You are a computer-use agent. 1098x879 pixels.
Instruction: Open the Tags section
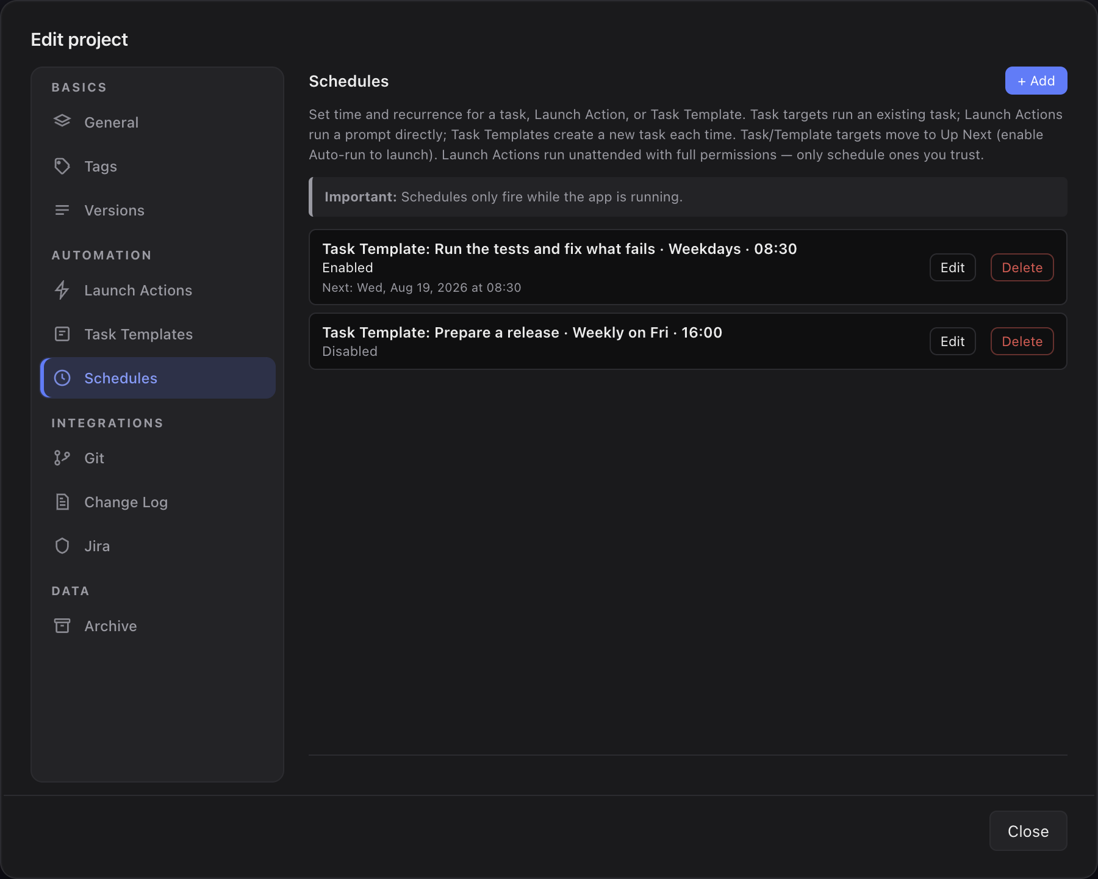pos(158,166)
